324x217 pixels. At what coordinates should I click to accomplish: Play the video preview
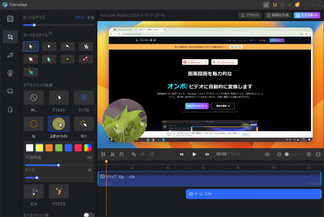pos(194,154)
